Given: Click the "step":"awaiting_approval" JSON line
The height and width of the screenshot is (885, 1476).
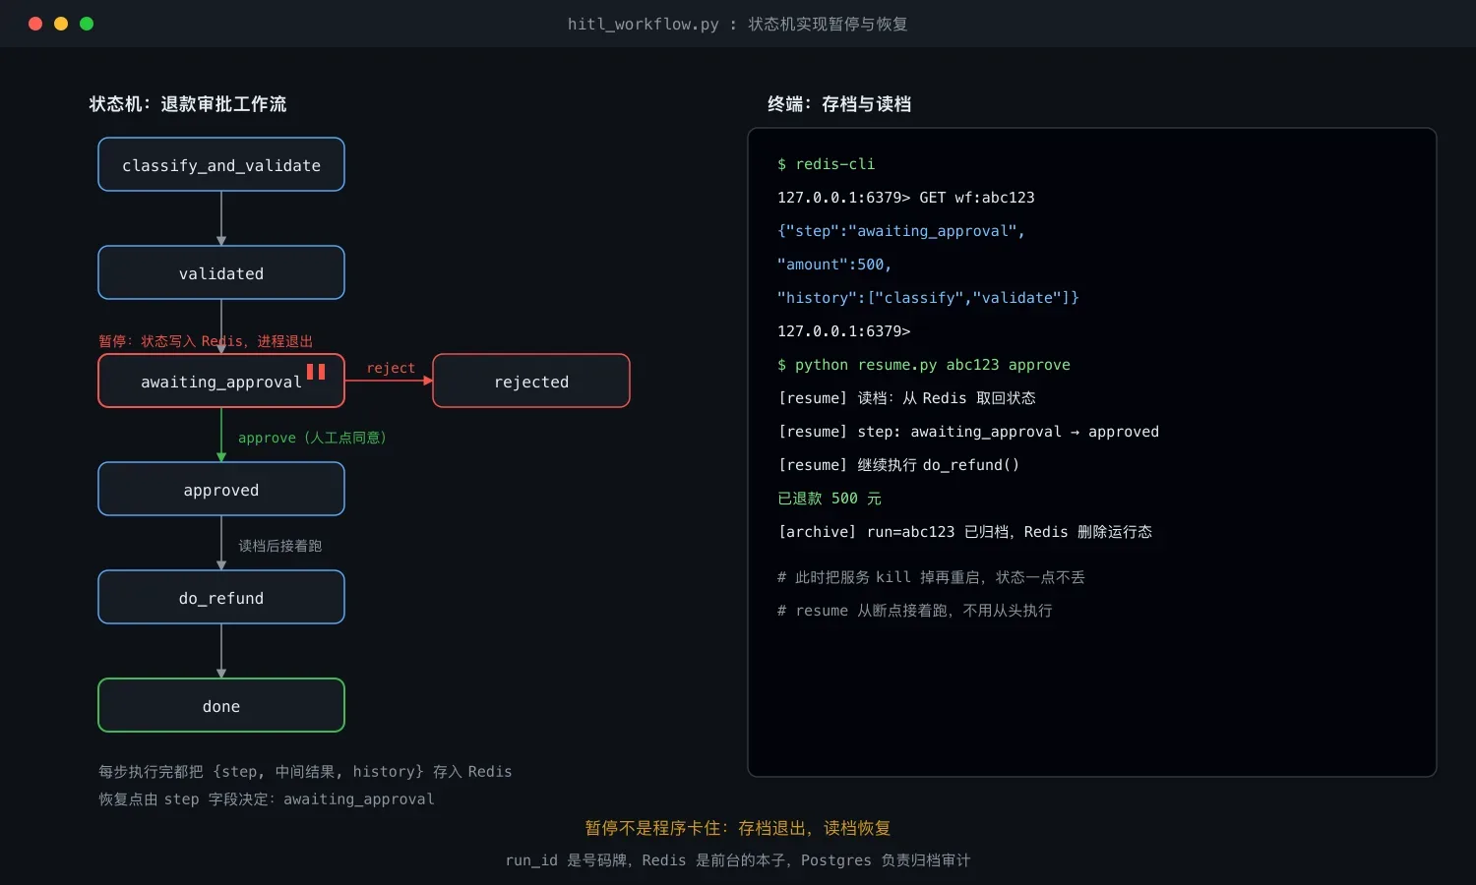Looking at the screenshot, I should tap(901, 231).
